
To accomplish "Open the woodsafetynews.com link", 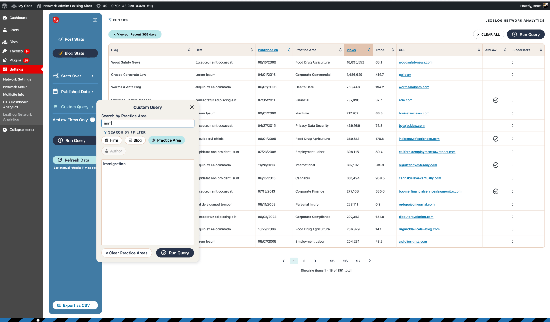I will coord(415,62).
